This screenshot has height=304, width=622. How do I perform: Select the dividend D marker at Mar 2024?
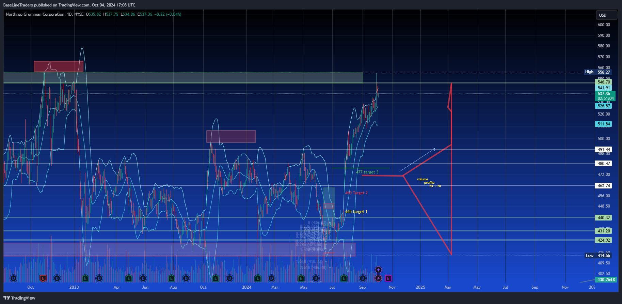(x=271, y=278)
